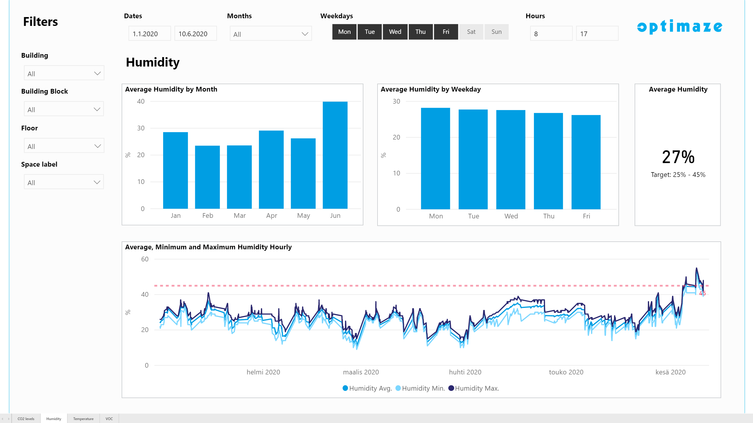
Task: Switch to the CO2 levels tab
Action: tap(26, 418)
